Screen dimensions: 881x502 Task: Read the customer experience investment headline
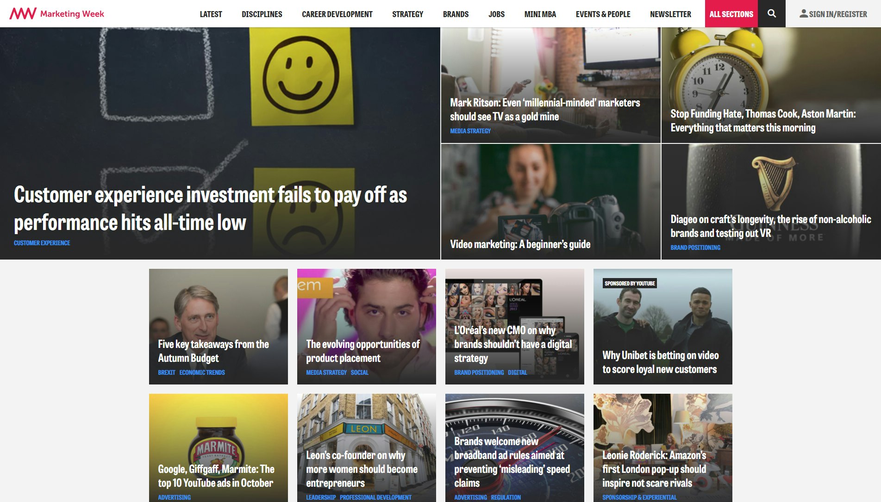pos(210,209)
